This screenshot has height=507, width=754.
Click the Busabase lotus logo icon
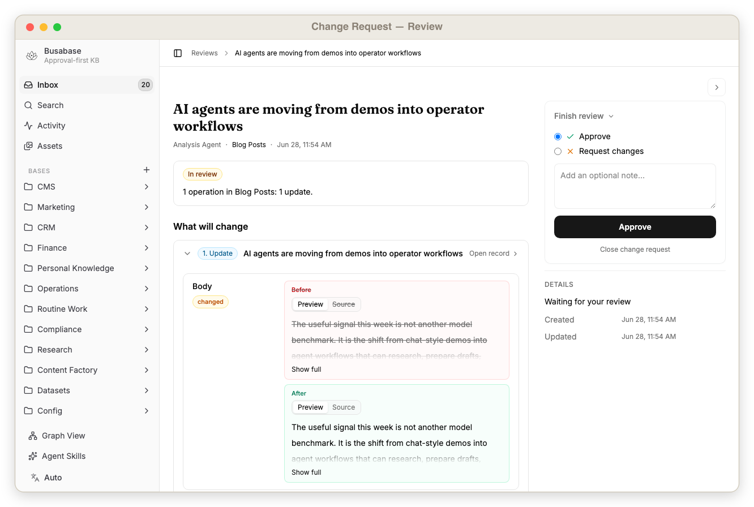pyautogui.click(x=32, y=55)
